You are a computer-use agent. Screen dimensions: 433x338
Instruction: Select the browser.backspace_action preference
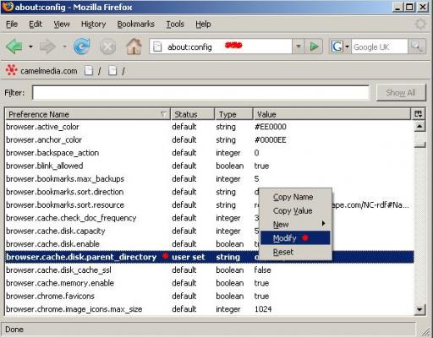(x=209, y=153)
